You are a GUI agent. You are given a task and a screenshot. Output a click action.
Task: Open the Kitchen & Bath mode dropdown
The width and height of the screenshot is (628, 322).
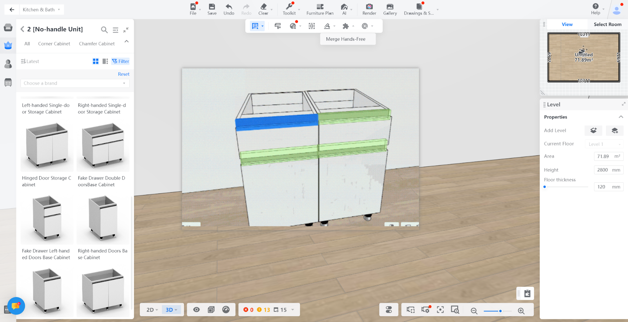pyautogui.click(x=41, y=9)
